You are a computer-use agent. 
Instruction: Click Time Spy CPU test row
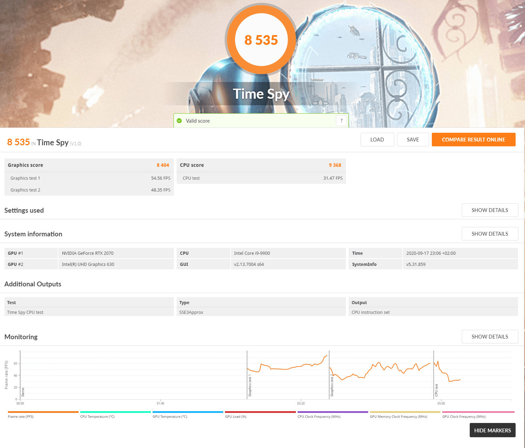(x=89, y=312)
